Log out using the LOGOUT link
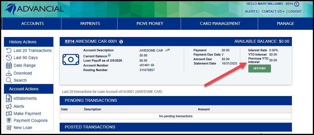Image resolution: width=314 pixels, height=135 pixels. point(295,12)
